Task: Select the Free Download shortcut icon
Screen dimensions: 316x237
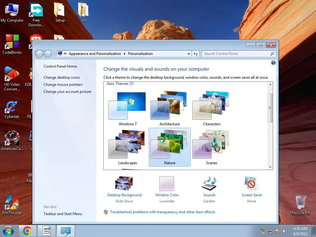Action: [x=36, y=15]
